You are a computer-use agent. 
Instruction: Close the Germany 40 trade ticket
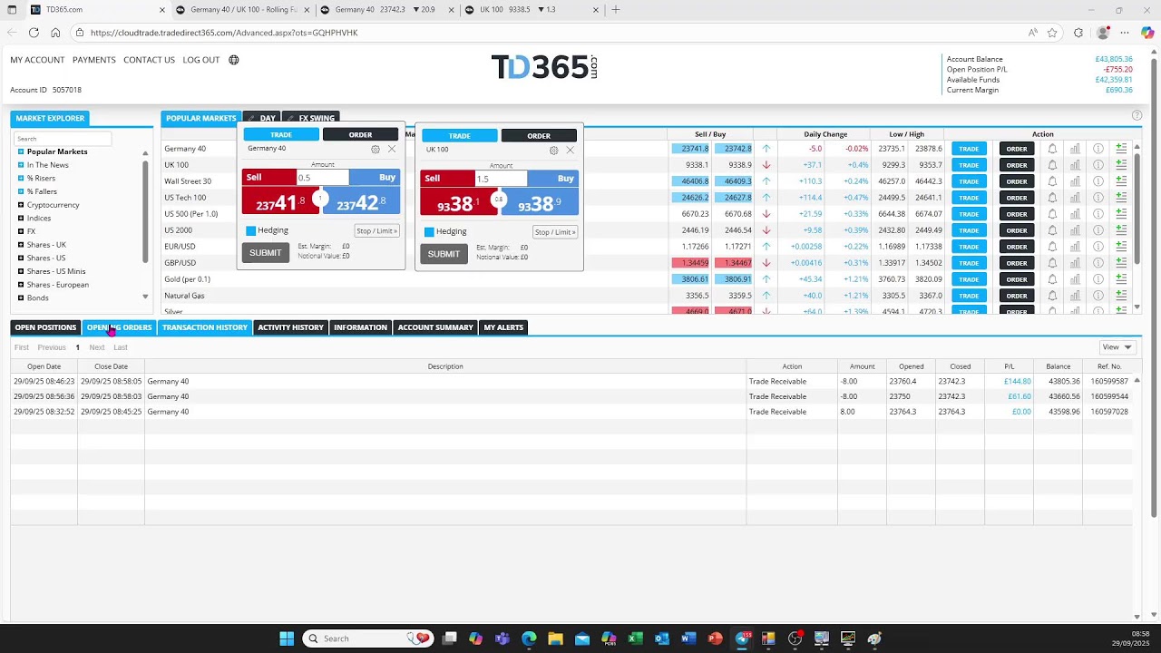pos(392,149)
